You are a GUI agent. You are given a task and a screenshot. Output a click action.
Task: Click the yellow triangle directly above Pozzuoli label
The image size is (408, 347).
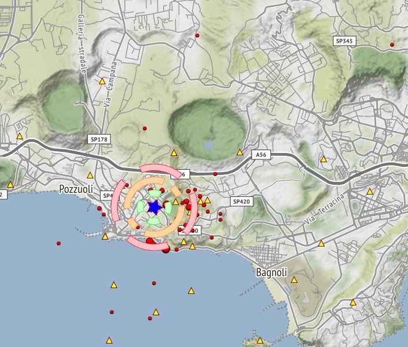click(90, 175)
